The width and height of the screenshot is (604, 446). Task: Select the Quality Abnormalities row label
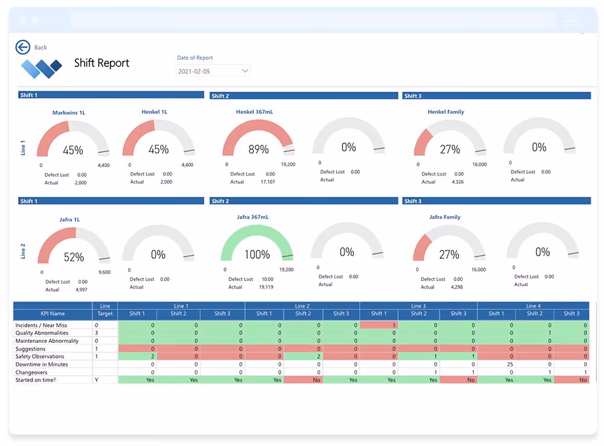[42, 333]
